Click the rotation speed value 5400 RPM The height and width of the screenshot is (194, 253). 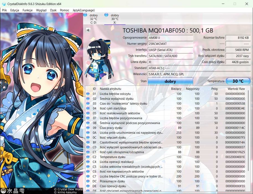[238, 50]
